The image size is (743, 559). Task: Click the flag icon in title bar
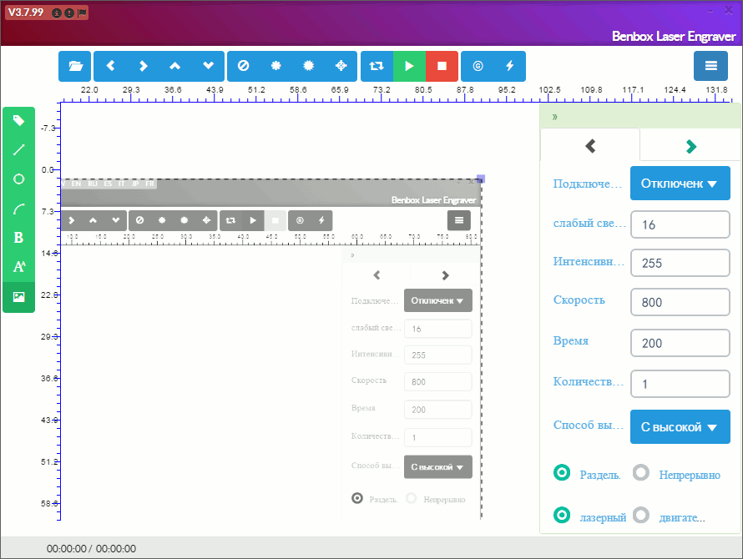[82, 13]
